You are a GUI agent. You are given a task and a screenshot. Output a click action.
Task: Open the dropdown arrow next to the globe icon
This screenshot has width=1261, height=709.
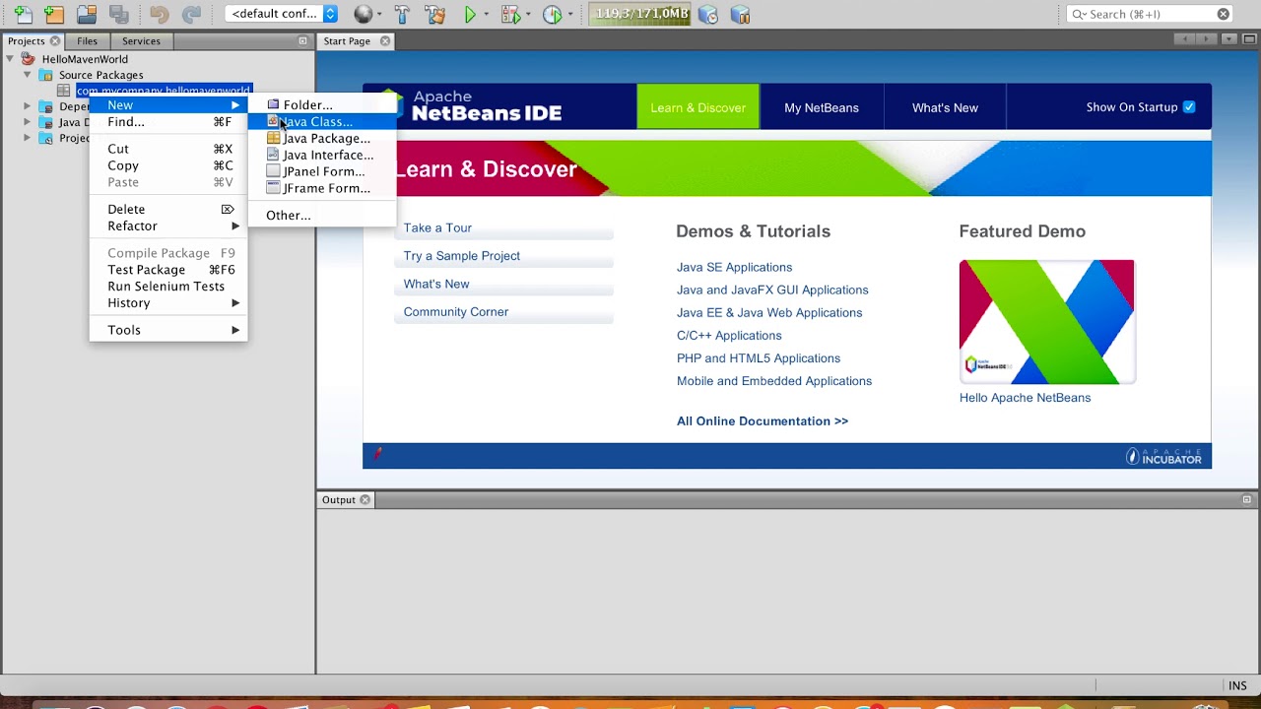click(379, 15)
